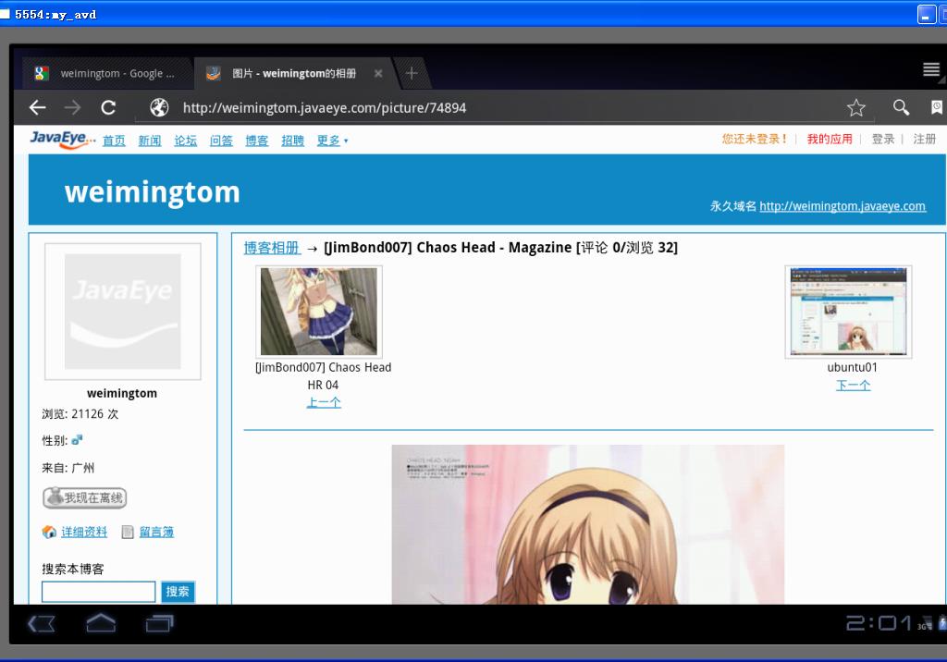The image size is (947, 662).
Task: Click the 3G signal indicator icon
Action: tap(925, 624)
